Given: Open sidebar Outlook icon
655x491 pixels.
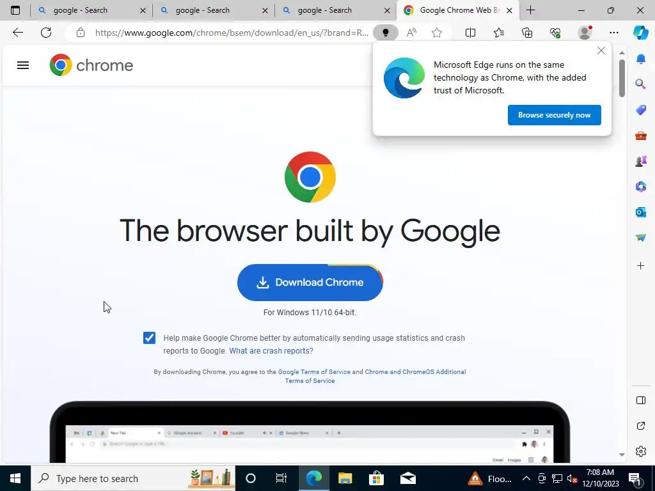Looking at the screenshot, I should pyautogui.click(x=641, y=212).
